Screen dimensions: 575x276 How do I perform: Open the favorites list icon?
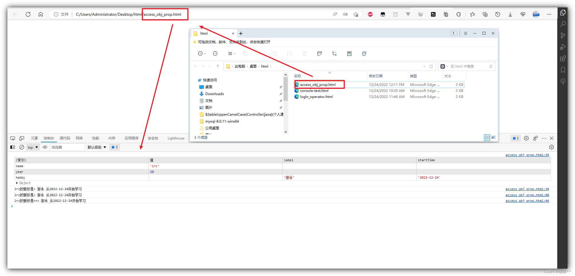click(x=472, y=14)
